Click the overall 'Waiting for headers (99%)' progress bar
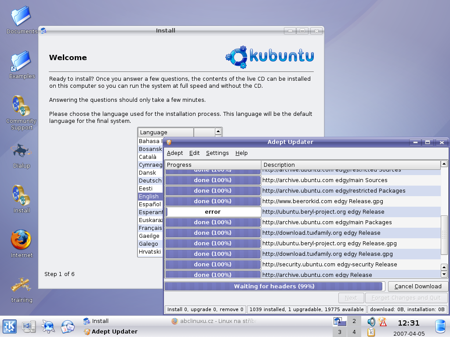450x337 pixels. 274,286
